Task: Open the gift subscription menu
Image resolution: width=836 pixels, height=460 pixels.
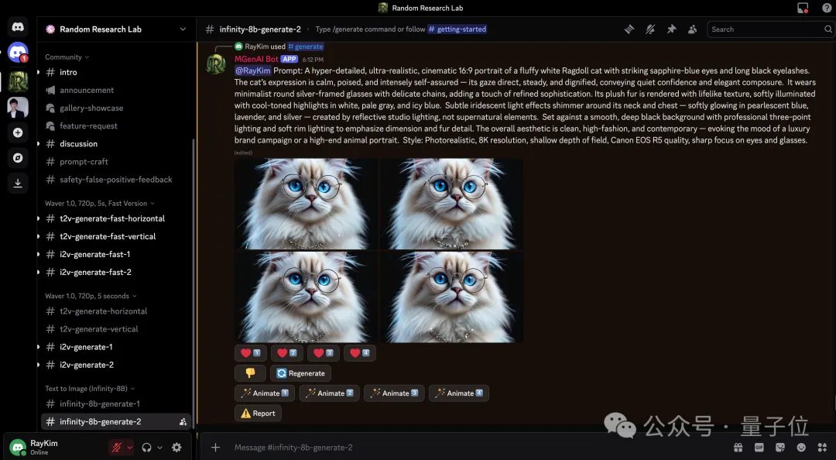Action: point(738,448)
